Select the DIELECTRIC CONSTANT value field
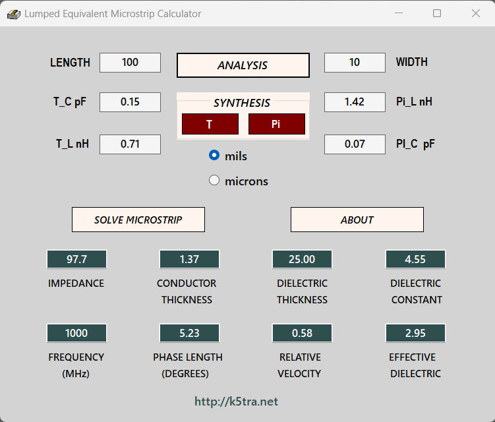The image size is (495, 422). click(415, 259)
